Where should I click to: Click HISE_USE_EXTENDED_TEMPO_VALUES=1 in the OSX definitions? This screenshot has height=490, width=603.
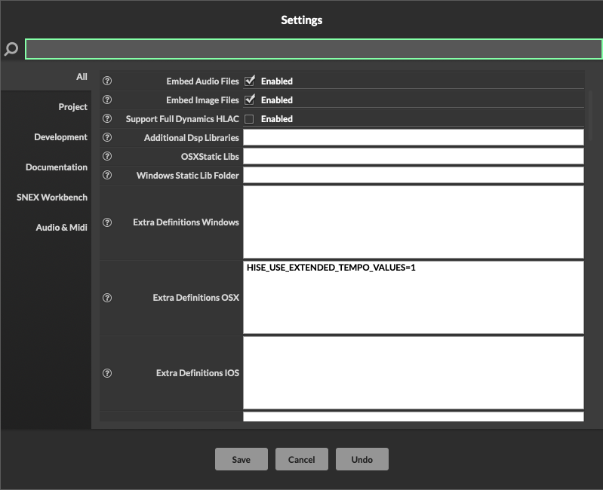[331, 268]
